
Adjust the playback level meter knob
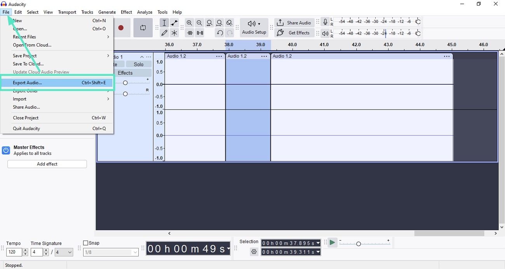point(418,34)
